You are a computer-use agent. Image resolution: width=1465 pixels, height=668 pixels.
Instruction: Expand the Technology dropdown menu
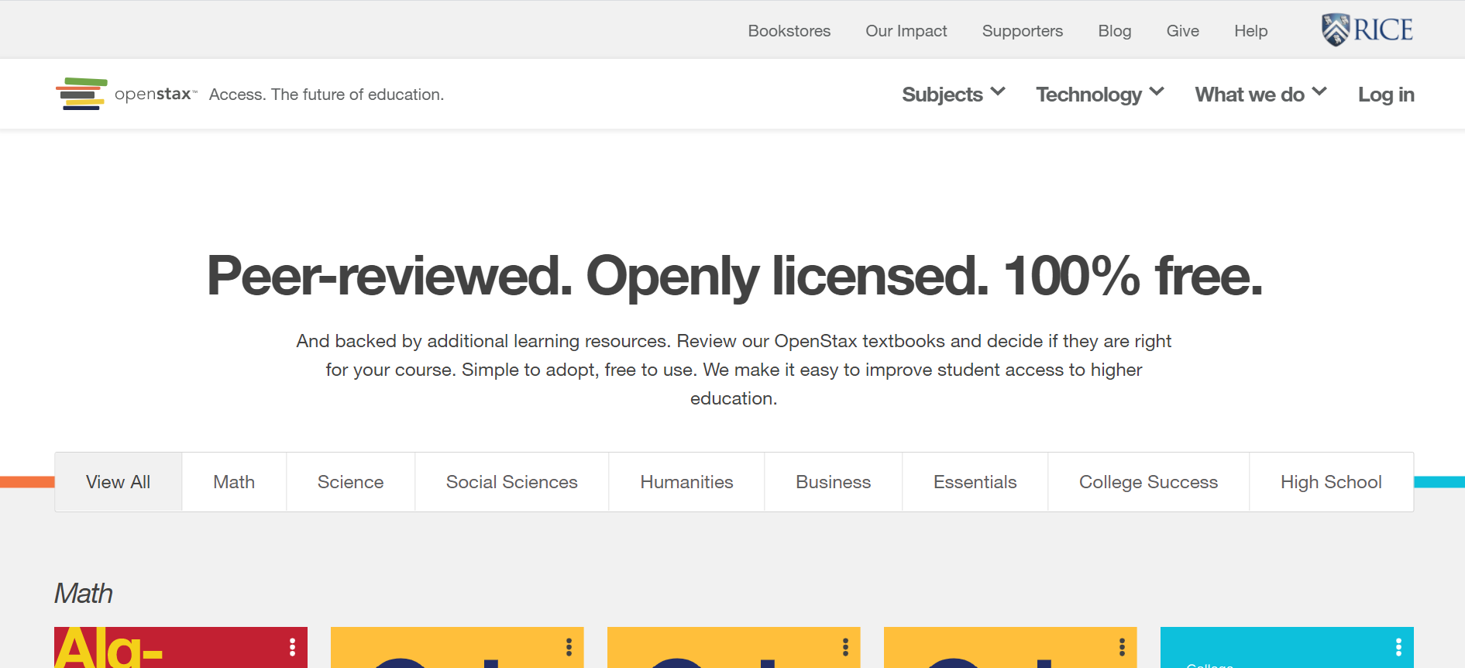pyautogui.click(x=1099, y=95)
